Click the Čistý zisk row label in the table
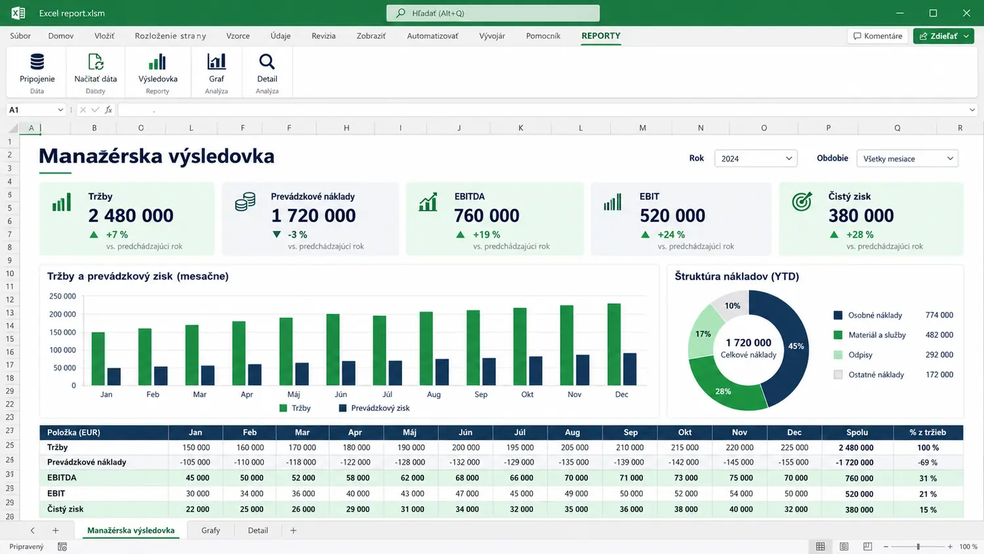Image resolution: width=984 pixels, height=554 pixels. 65,509
